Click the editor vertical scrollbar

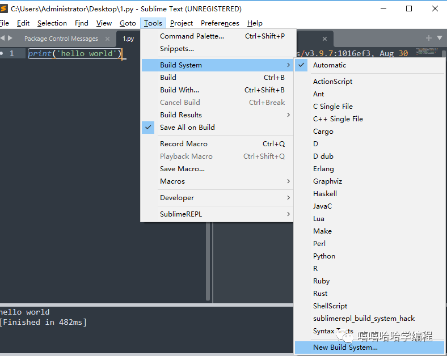208,261
